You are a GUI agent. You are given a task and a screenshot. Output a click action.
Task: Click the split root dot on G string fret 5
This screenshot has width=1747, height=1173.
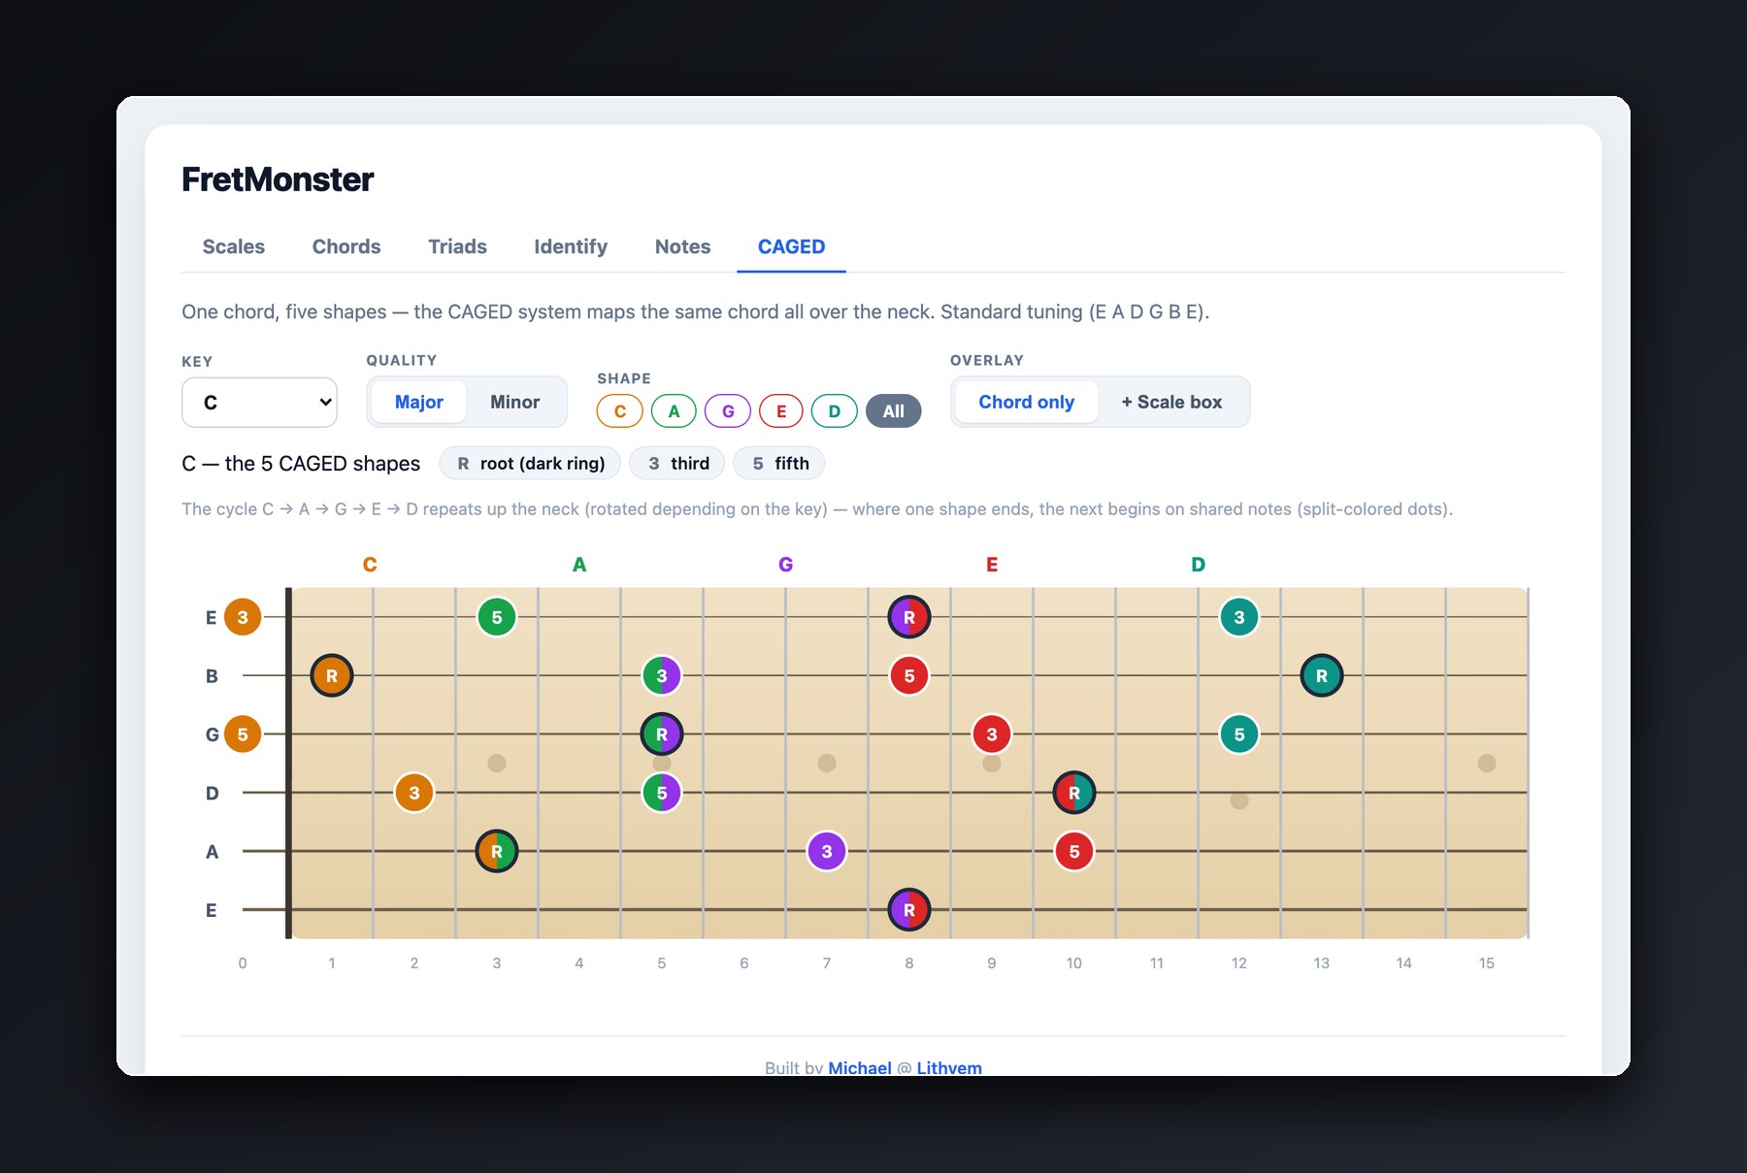pos(662,734)
